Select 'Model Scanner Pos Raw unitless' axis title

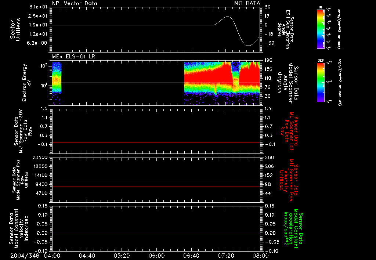pyautogui.click(x=20, y=180)
